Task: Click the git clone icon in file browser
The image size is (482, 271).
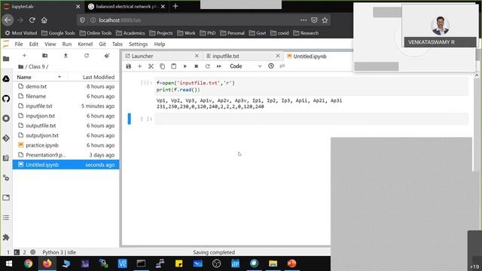Action: point(107,56)
